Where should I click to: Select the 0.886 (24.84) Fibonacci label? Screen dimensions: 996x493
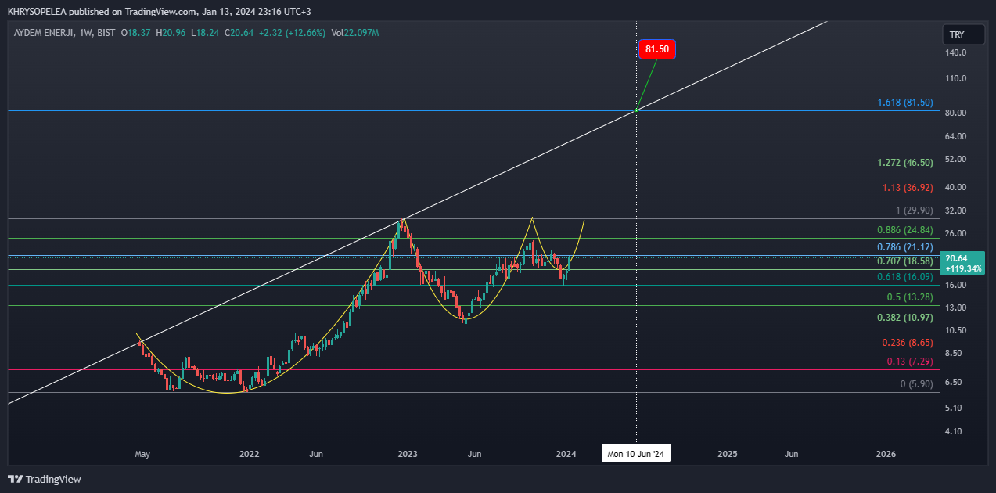[905, 230]
